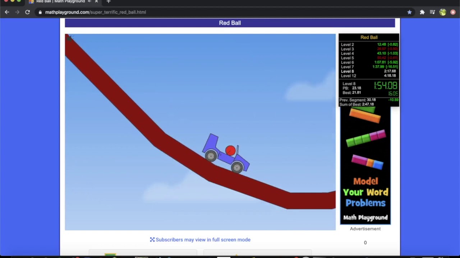Click the 'Red Ball' purple page header
The width and height of the screenshot is (460, 258).
click(230, 23)
